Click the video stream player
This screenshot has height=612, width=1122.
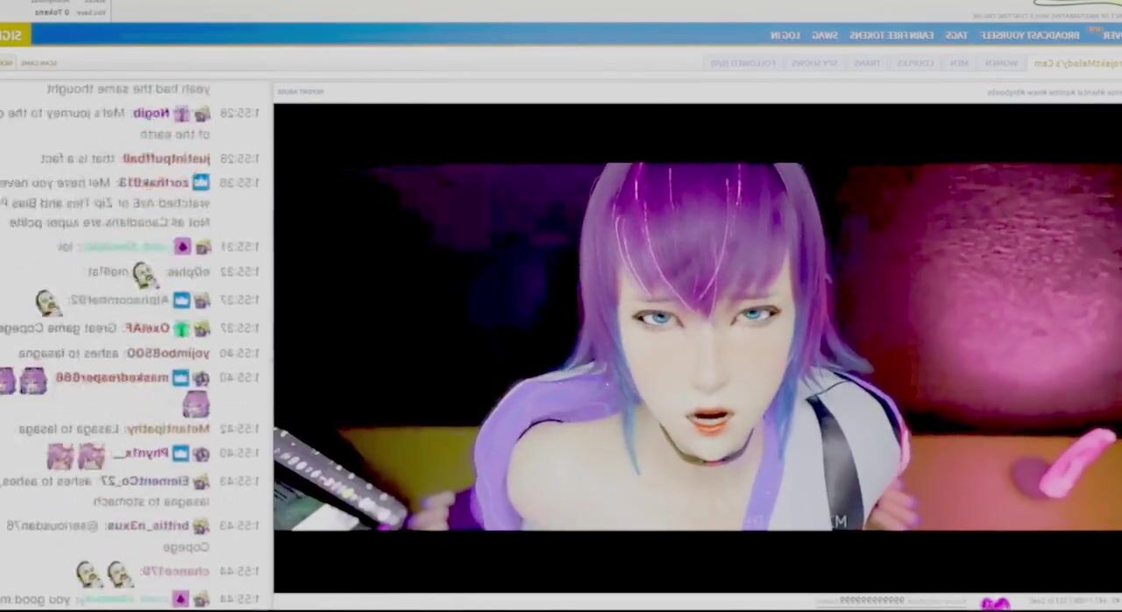click(698, 348)
